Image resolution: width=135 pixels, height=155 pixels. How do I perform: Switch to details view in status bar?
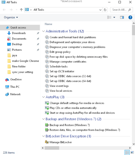(127, 152)
